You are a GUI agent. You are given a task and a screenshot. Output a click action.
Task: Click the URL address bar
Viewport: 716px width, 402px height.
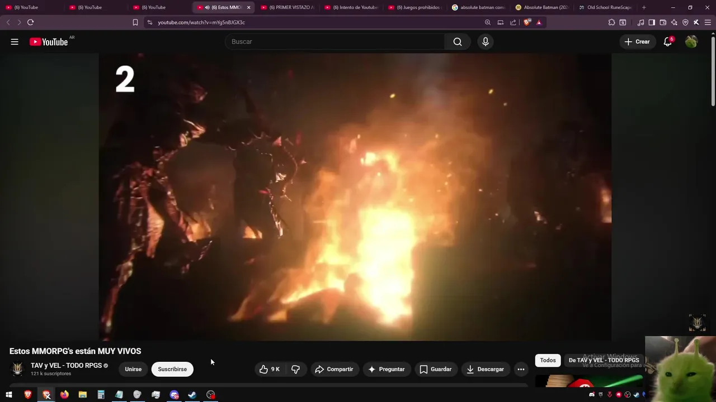[x=313, y=22]
